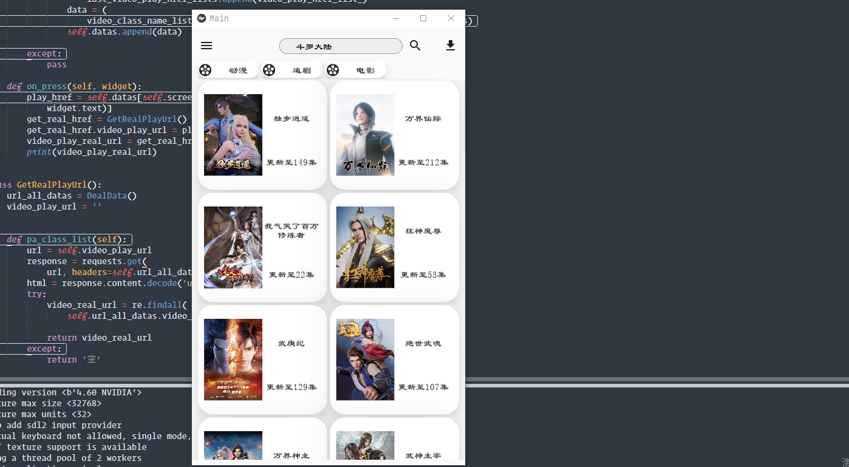This screenshot has width=849, height=467.
Task: Click the return '空' line in editor
Action: click(73, 360)
